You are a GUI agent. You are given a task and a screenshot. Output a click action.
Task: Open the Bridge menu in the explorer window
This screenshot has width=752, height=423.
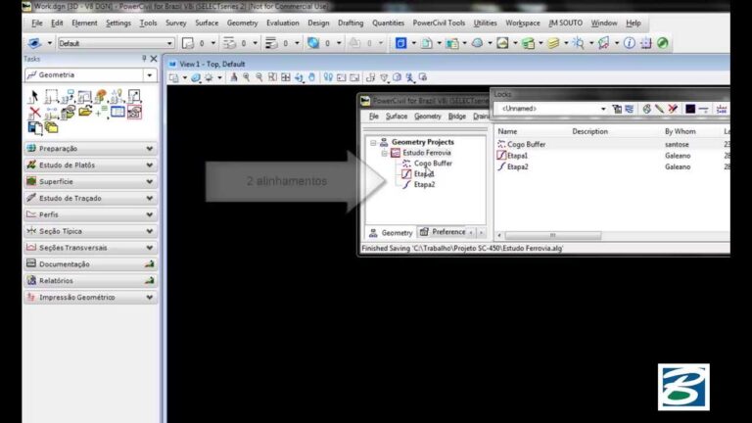coord(457,117)
